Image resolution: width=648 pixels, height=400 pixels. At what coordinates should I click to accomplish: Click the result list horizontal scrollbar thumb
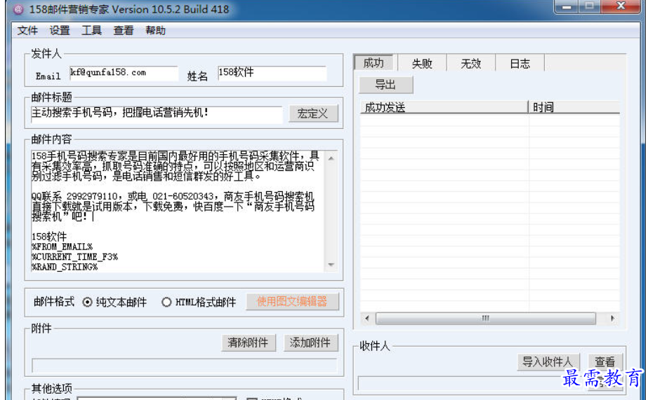[x=486, y=318]
